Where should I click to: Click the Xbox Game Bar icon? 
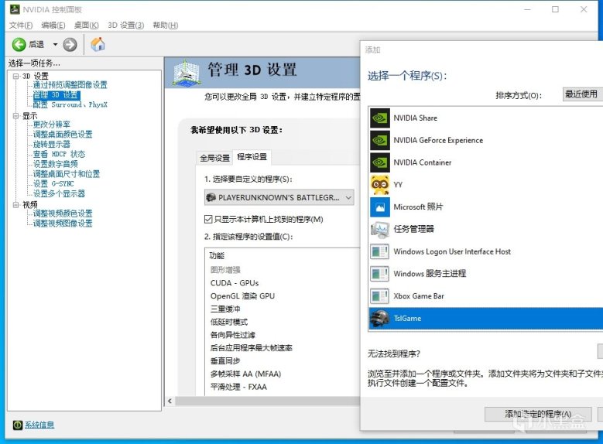point(379,296)
